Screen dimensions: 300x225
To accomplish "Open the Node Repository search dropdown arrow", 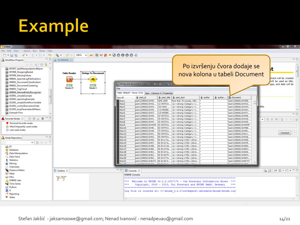I will [32, 143].
